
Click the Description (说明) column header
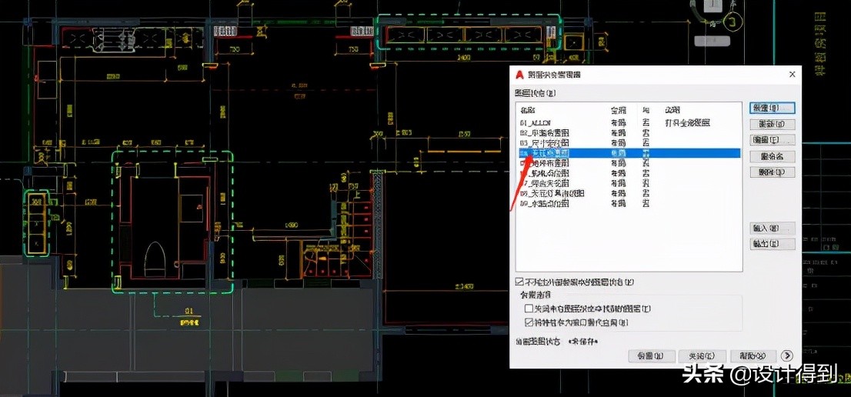pos(672,110)
